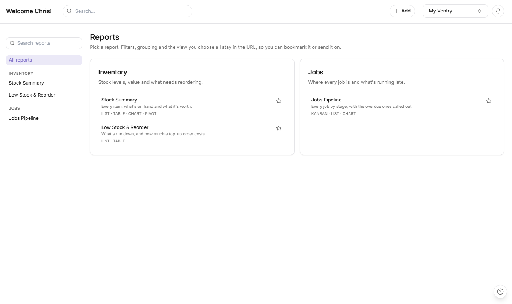Open the help question mark icon
This screenshot has height=304, width=512.
click(500, 292)
